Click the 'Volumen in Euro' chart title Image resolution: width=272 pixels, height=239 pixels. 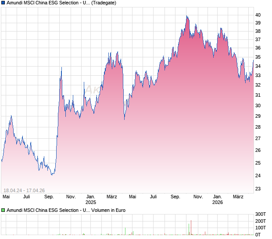[x=66, y=210]
